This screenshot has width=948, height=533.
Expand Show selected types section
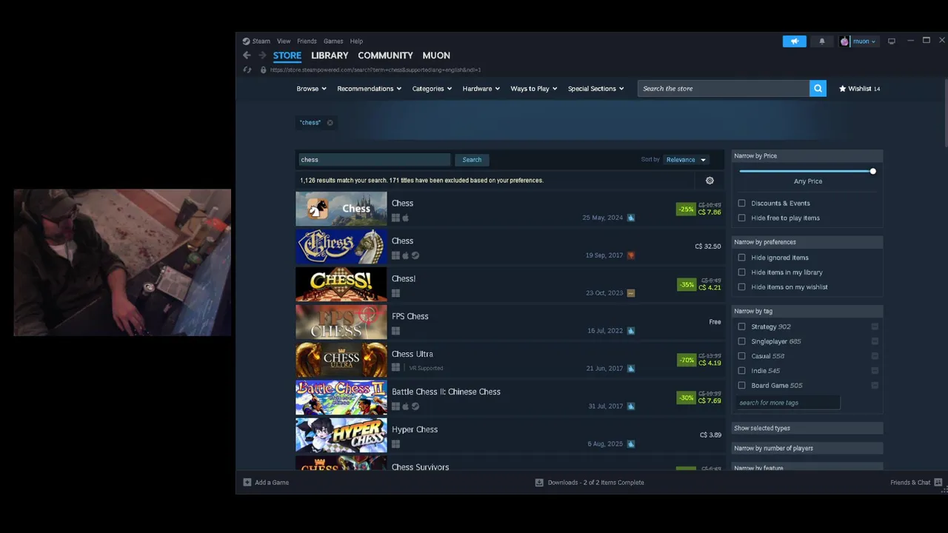click(807, 428)
